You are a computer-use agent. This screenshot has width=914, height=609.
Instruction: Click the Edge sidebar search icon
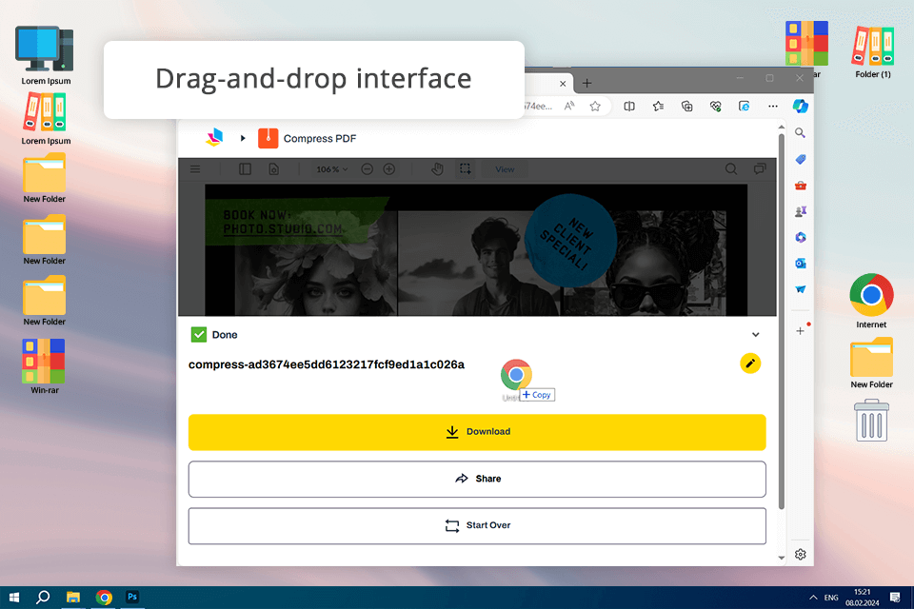[801, 133]
